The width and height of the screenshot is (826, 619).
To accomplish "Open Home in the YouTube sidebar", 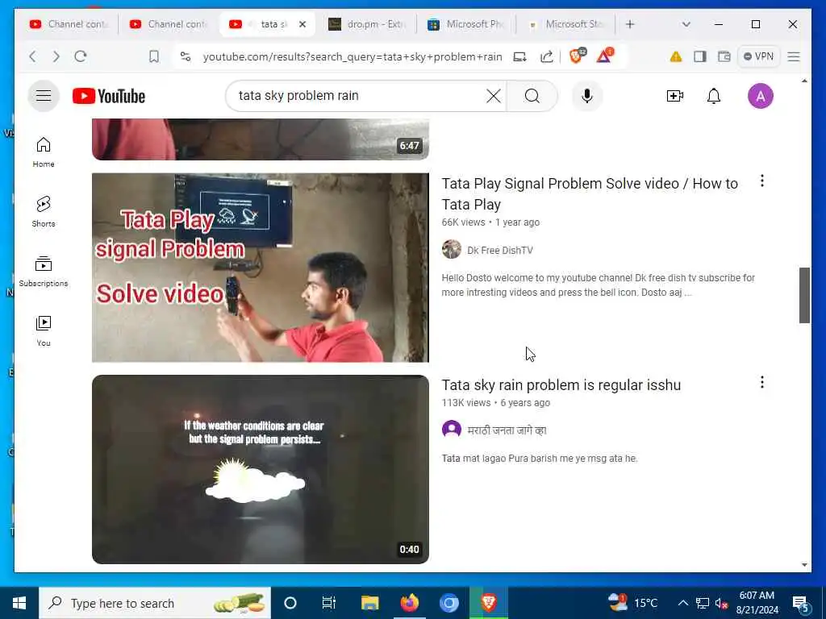I will click(x=44, y=152).
